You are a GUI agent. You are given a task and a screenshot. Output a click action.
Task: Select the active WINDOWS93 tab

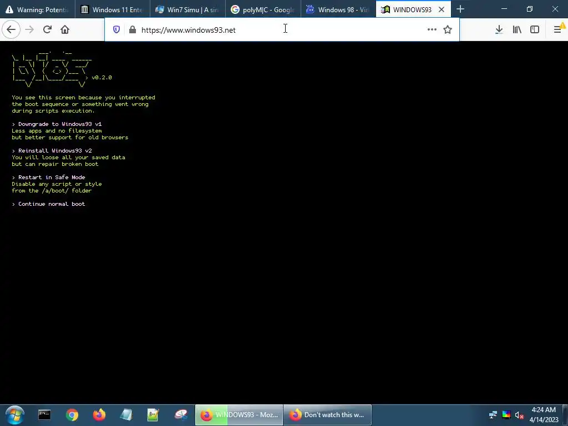point(413,9)
